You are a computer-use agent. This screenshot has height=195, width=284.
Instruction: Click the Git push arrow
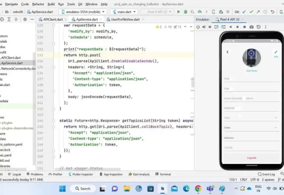coord(258,12)
